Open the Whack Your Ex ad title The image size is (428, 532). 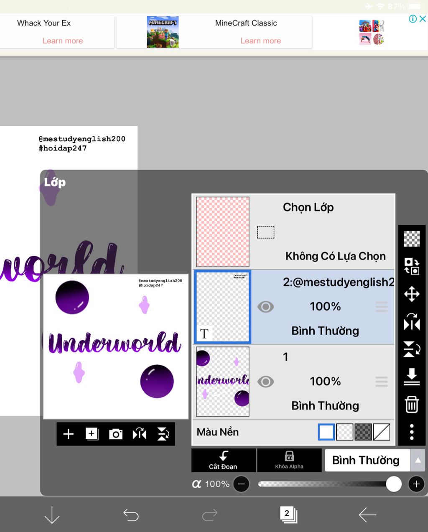(44, 23)
